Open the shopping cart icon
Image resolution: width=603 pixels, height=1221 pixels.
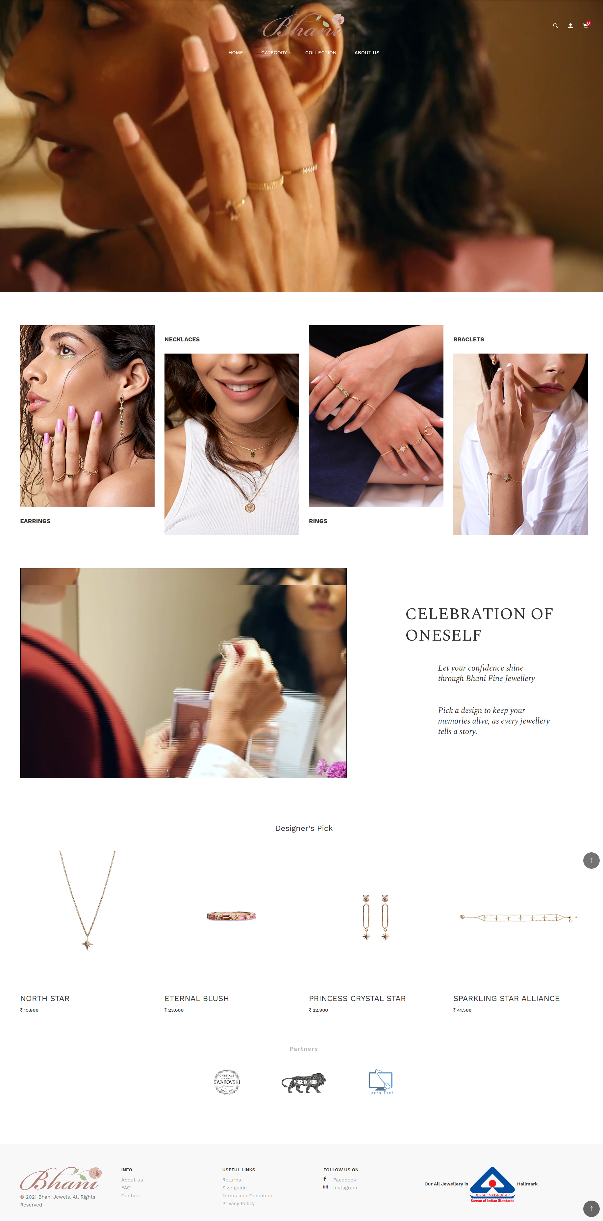pyautogui.click(x=586, y=26)
